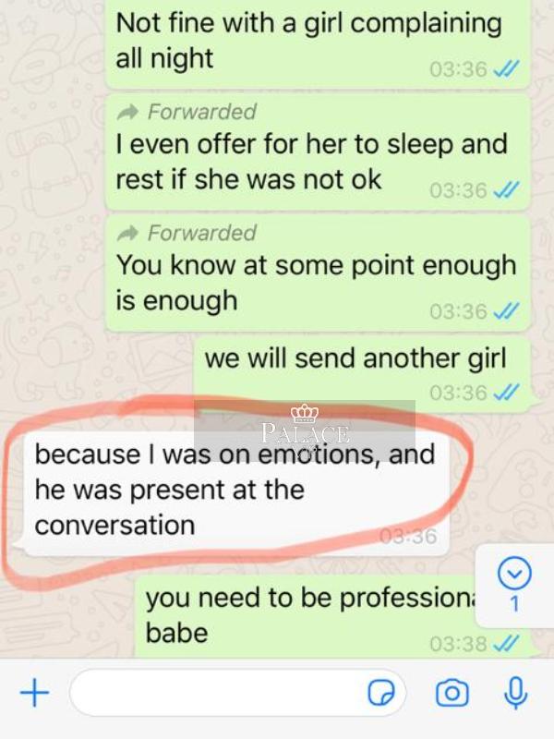Tap the plus attachment icon
The image size is (554, 739).
click(x=34, y=692)
